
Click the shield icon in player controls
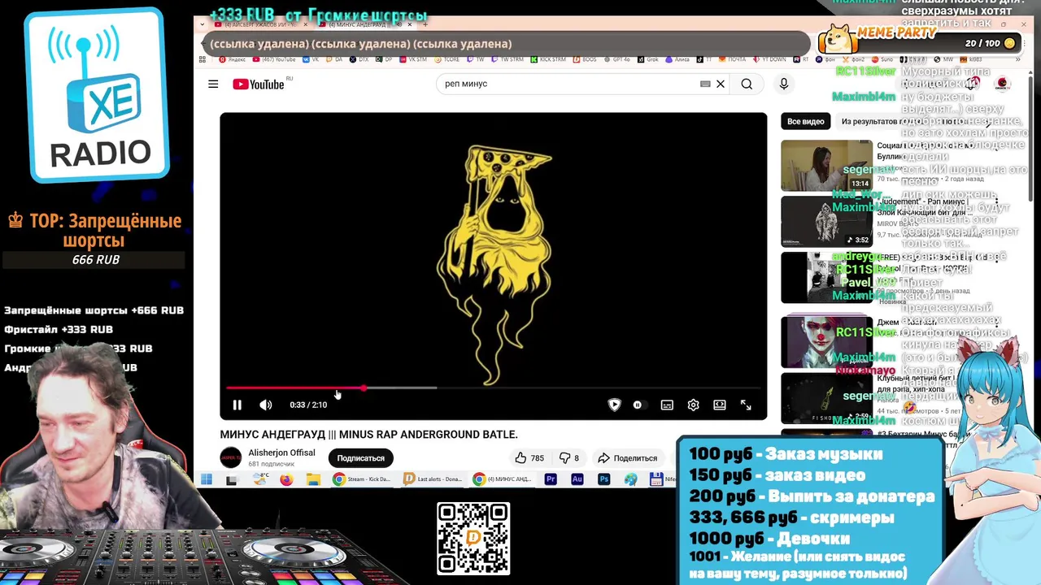(x=615, y=405)
